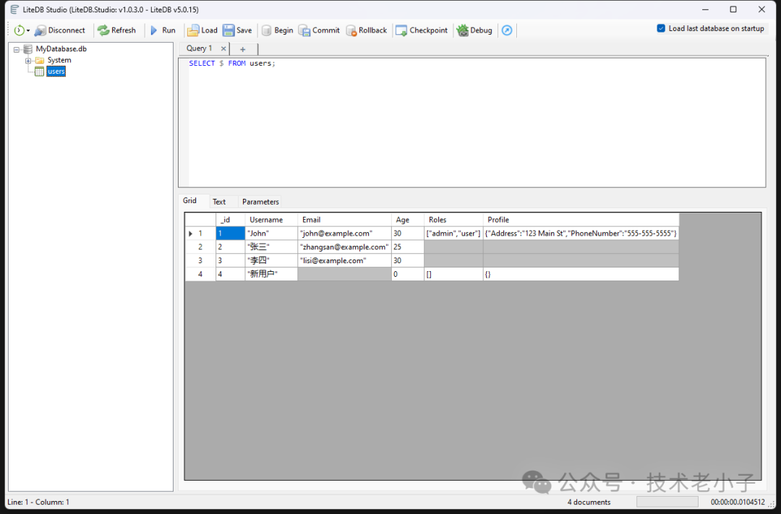This screenshot has height=514, width=781.
Task: Open the Parameters tab
Action: pyautogui.click(x=260, y=202)
